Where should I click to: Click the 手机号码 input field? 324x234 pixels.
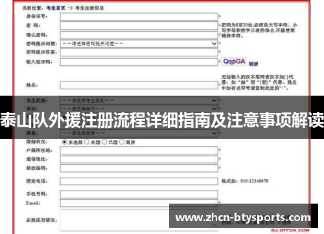click(x=139, y=194)
